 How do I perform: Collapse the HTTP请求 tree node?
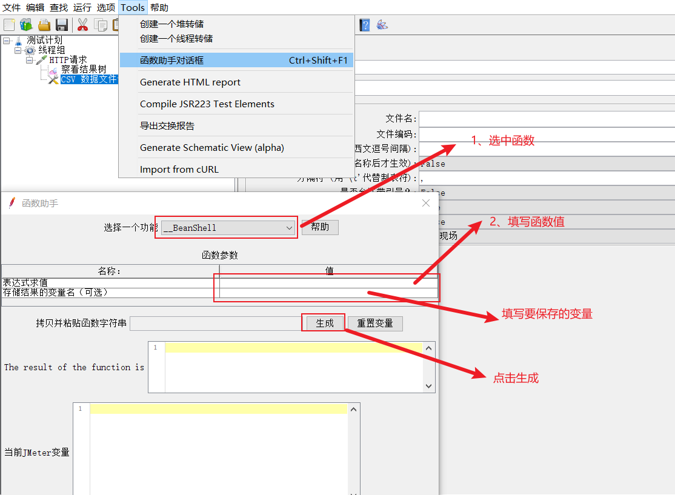(x=29, y=60)
